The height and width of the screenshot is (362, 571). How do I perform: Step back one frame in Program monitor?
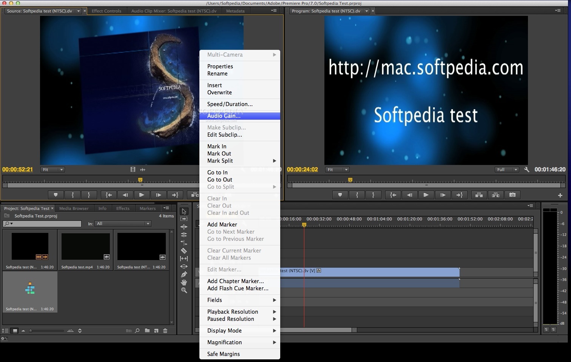pos(409,195)
